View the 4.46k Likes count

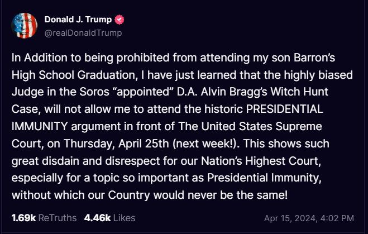(97, 218)
